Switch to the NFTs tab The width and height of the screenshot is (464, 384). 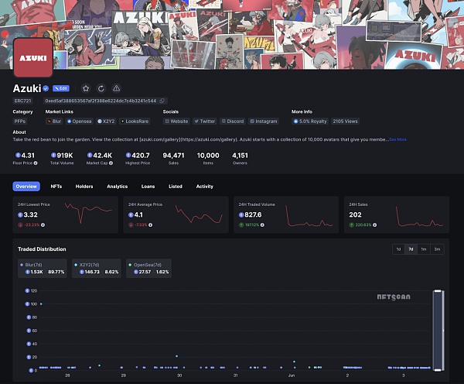coord(56,187)
